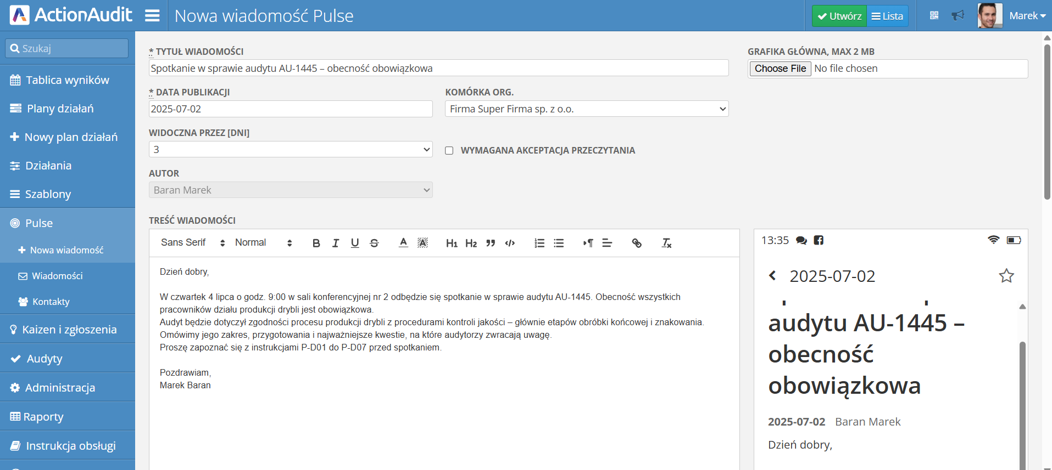Clear text formatting with the Tx icon

666,243
